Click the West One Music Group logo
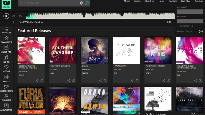 coord(6,4)
